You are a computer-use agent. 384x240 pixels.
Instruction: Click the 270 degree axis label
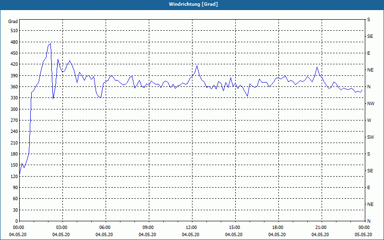coord(14,120)
